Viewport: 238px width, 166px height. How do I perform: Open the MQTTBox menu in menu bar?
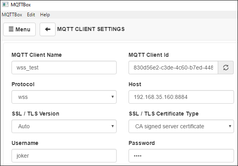[x=12, y=15]
